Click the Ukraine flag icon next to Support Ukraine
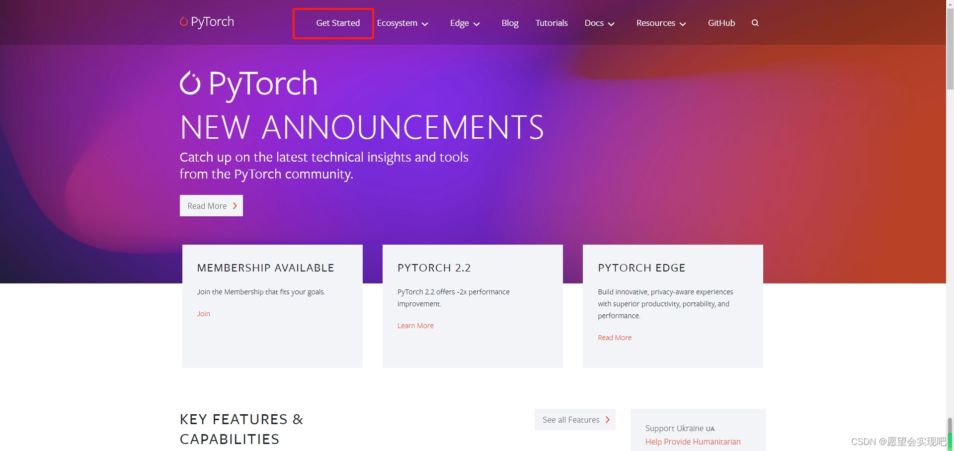The image size is (954, 451). click(709, 429)
